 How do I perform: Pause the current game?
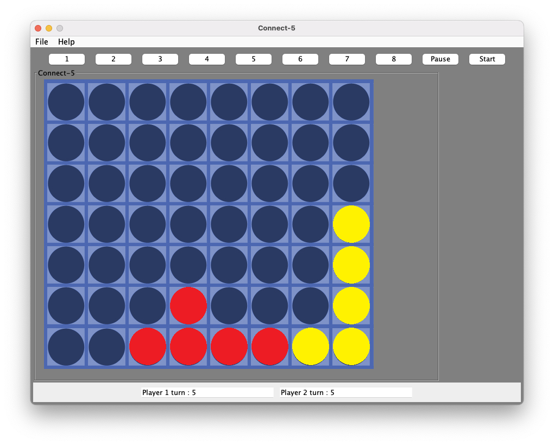[x=440, y=59]
